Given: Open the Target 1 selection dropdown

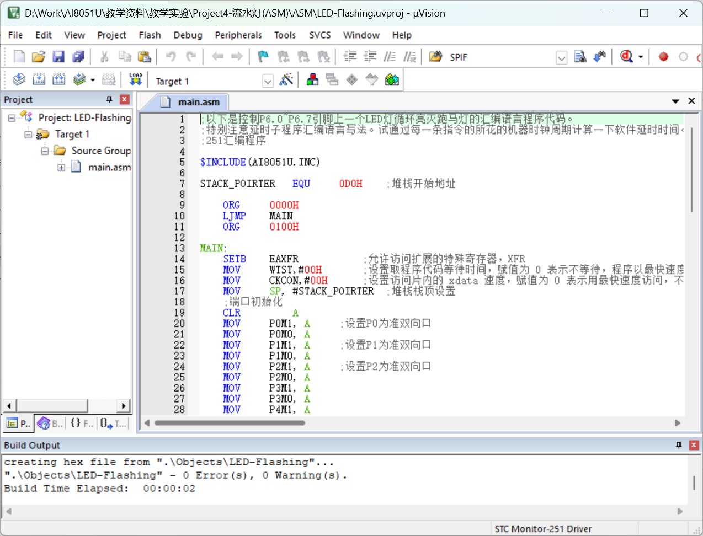Looking at the screenshot, I should 268,81.
